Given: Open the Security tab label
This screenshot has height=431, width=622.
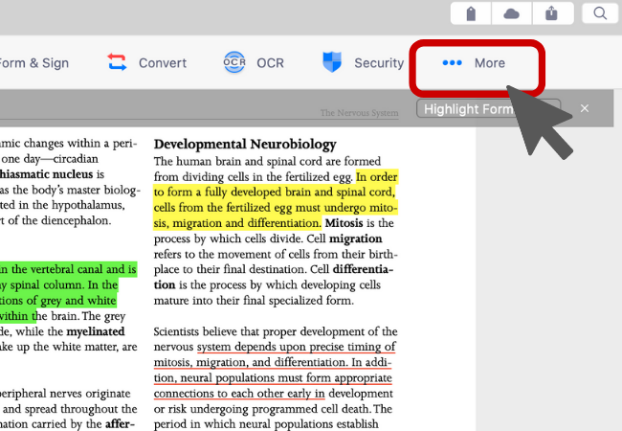Looking at the screenshot, I should [x=379, y=63].
